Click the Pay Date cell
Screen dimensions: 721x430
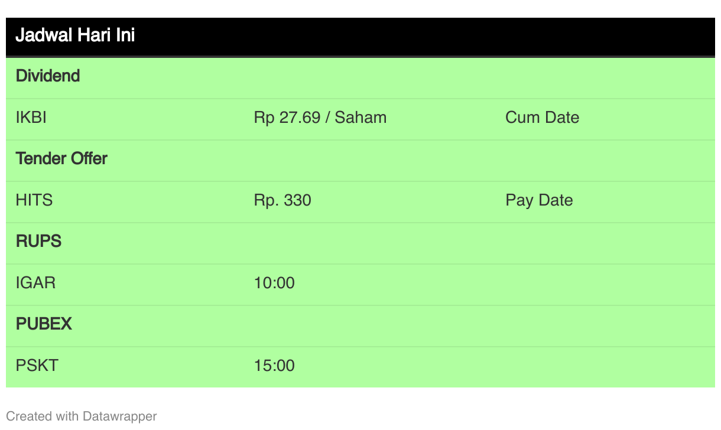(x=539, y=200)
